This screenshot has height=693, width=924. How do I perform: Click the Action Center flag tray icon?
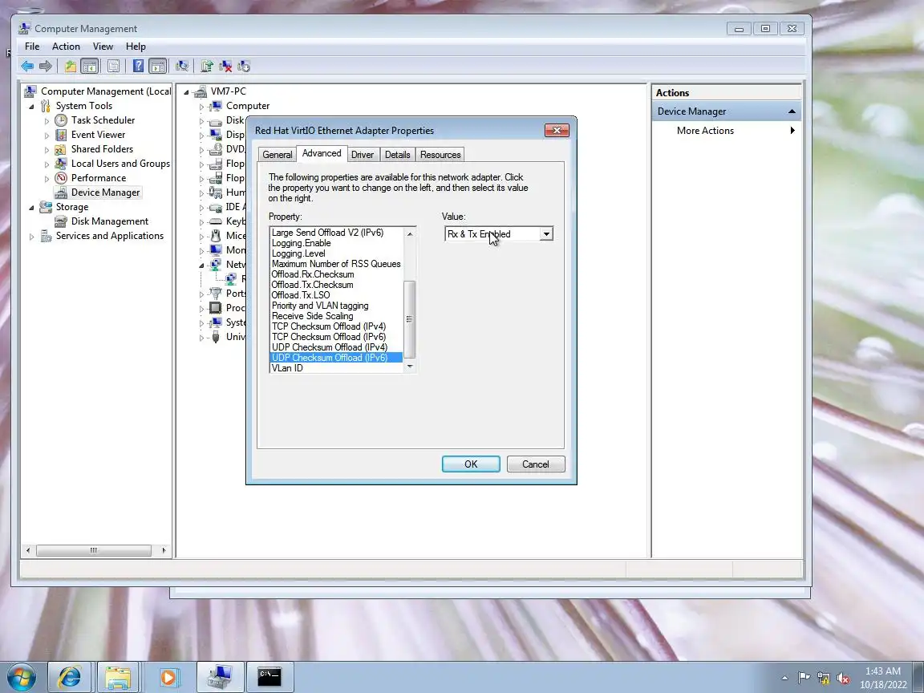click(x=804, y=679)
